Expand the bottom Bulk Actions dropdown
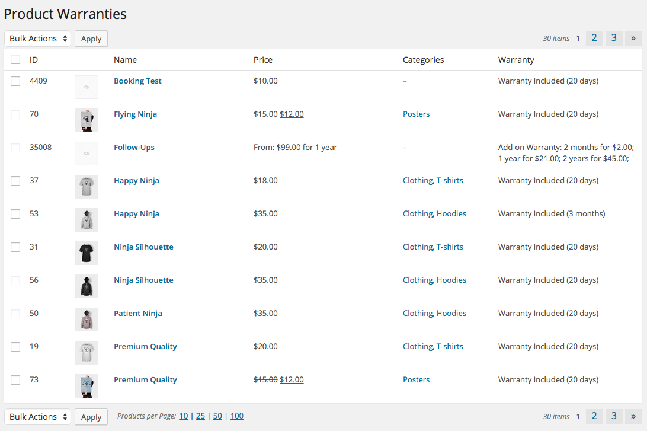 tap(38, 417)
